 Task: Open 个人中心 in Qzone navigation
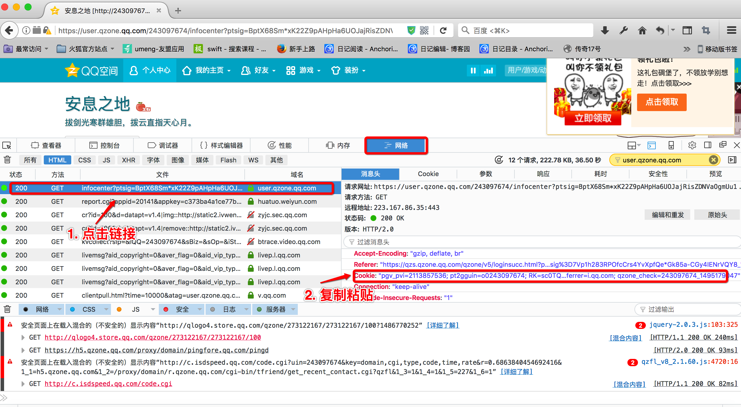(150, 70)
